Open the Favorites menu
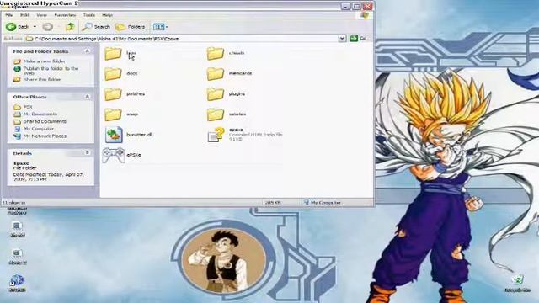Screen dimensions: 539x303 pos(65,15)
